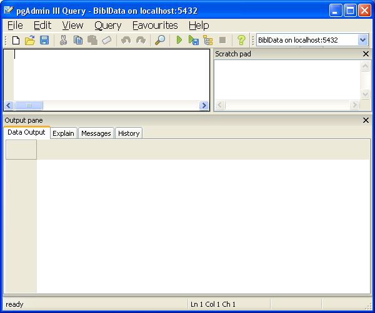This screenshot has height=313, width=375.
Task: Close the Output pane
Action: point(366,120)
